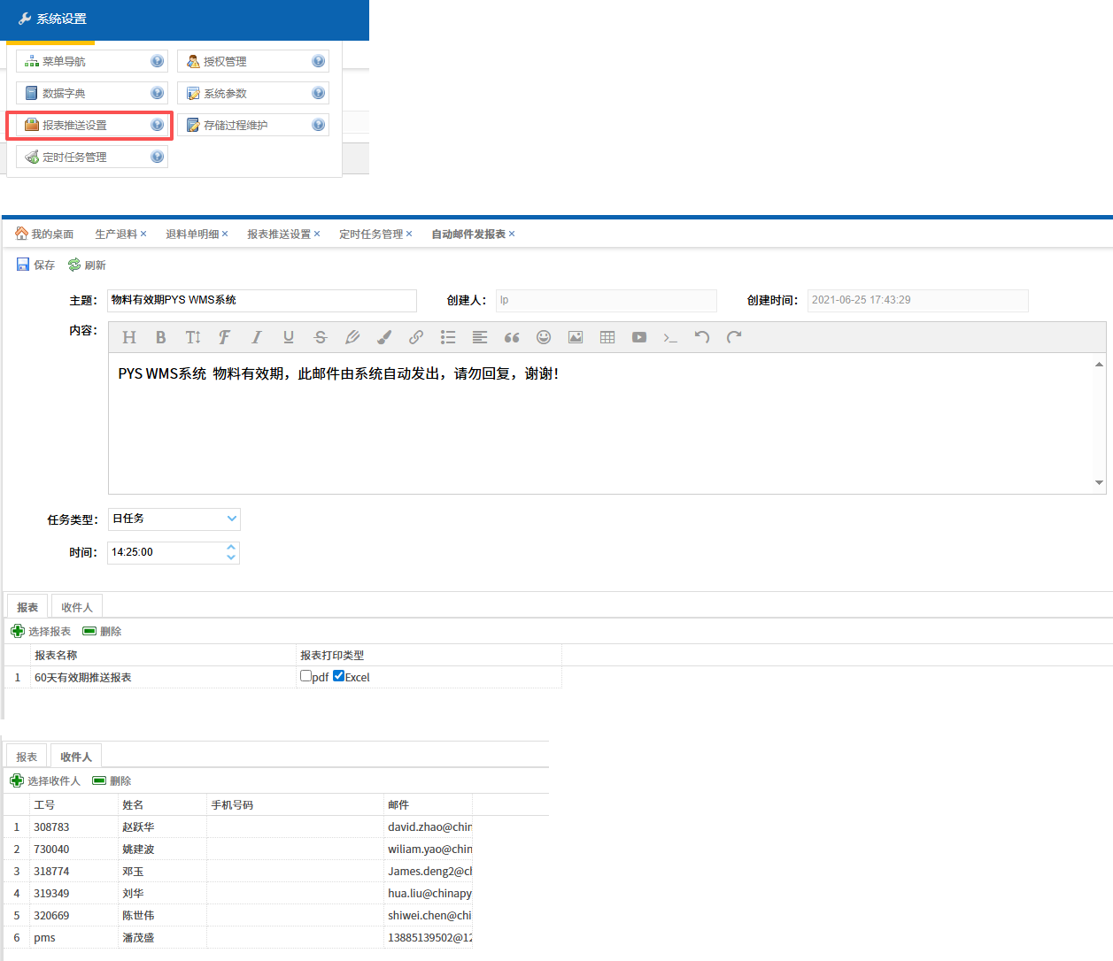This screenshot has width=1113, height=961.
Task: Click the undo arrow in editor toolbar
Action: pos(702,337)
